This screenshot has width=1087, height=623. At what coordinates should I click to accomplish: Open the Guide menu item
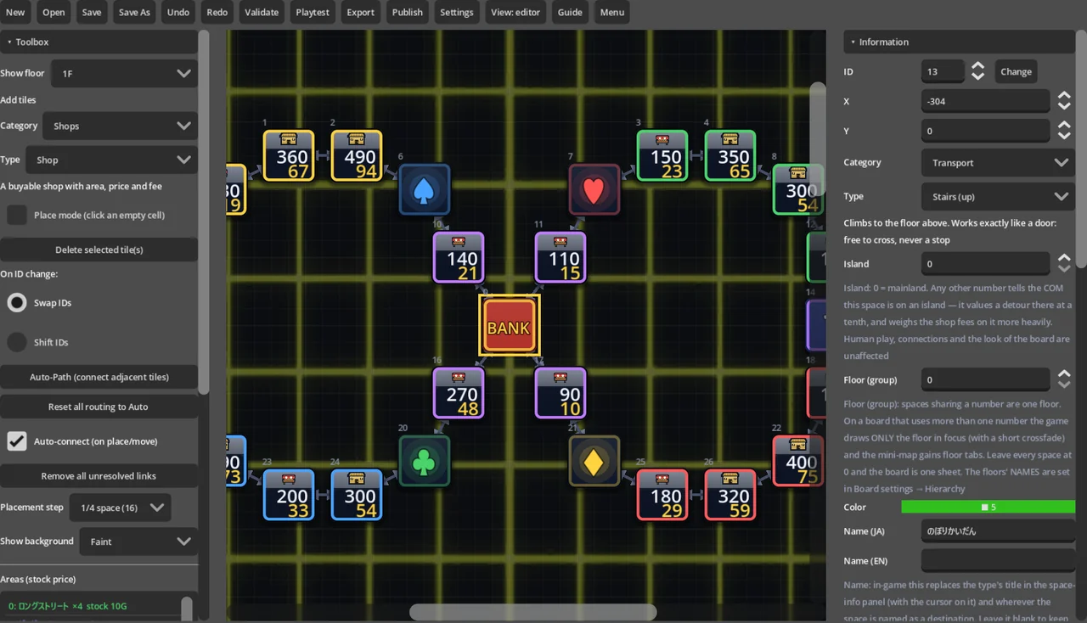570,12
